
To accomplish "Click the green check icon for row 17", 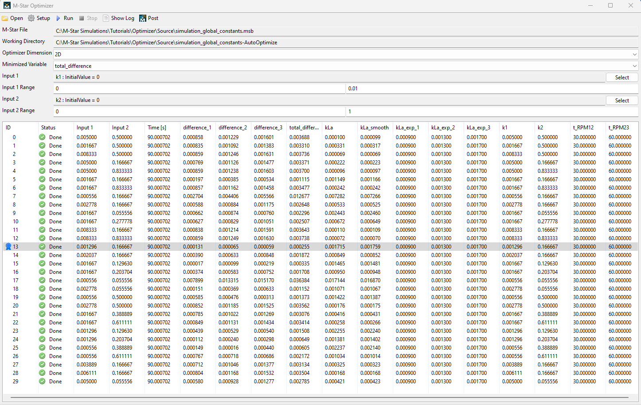I will tap(42, 280).
